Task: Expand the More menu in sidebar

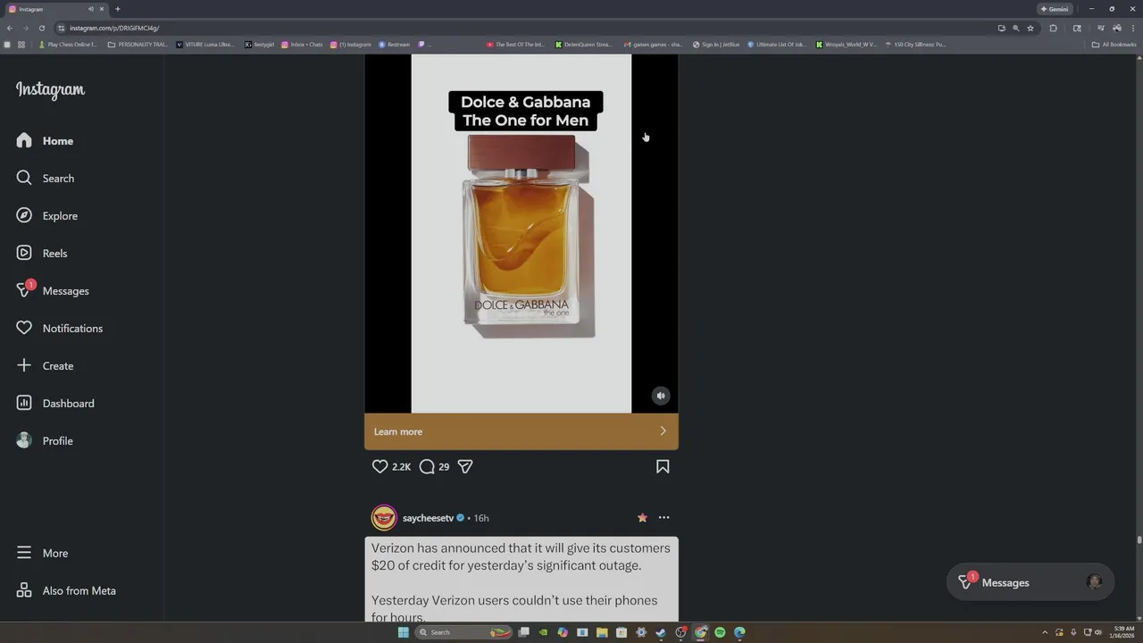Action: (42, 554)
